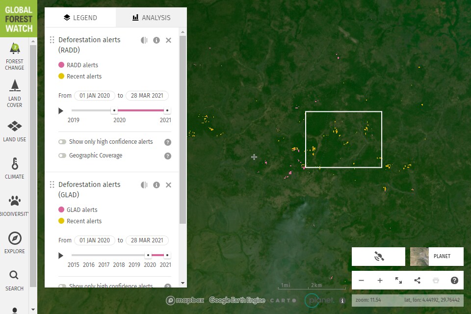471x314 pixels.
Task: Open the Planet attribution link
Action: 319,300
